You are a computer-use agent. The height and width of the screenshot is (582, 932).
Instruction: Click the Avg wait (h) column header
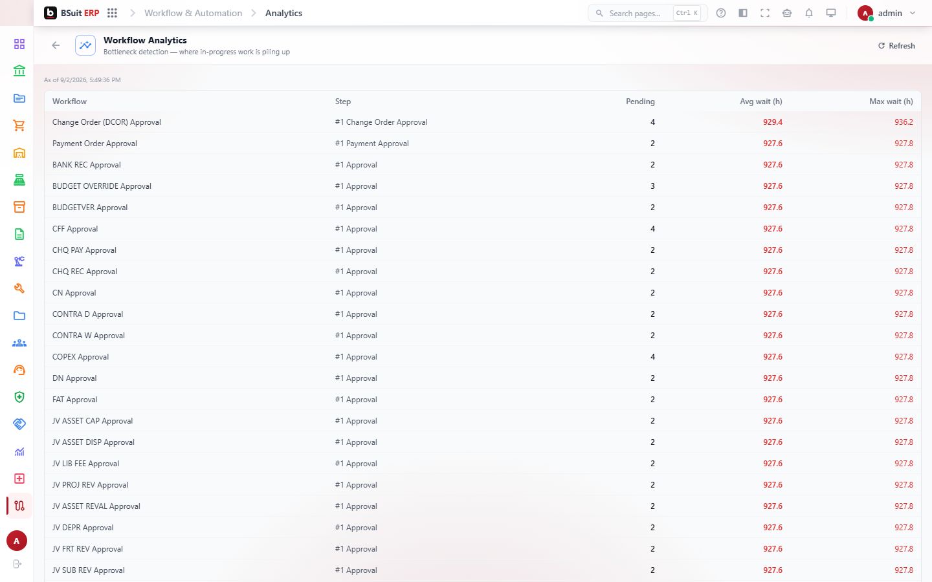(x=761, y=102)
